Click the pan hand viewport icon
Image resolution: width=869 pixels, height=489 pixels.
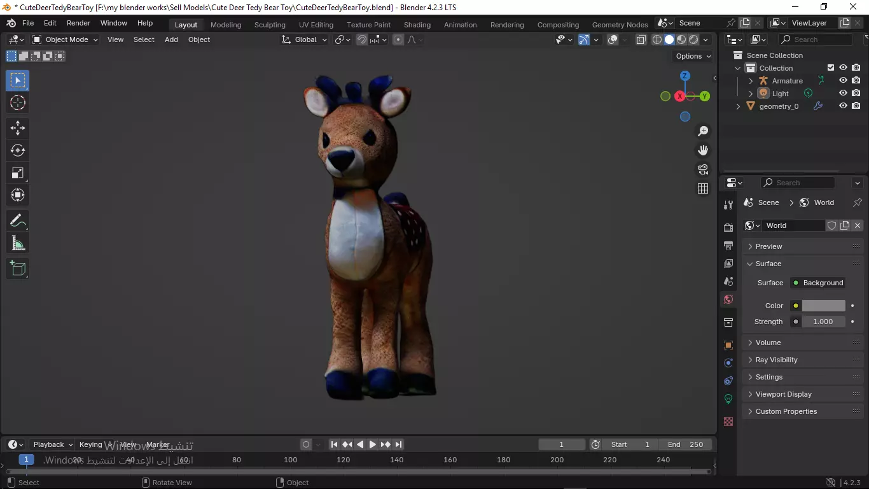pyautogui.click(x=703, y=150)
